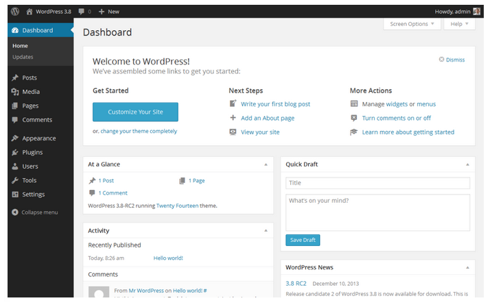The width and height of the screenshot is (492, 305).
Task: Collapse the Quick Draft widget
Action: point(467,164)
